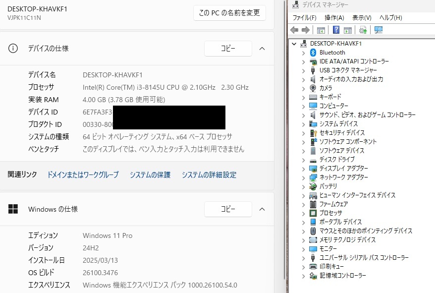This screenshot has height=293, width=435.
Task: Expand the サウンド、ビデオ、およびゲーム コントローラー node
Action: [x=303, y=115]
